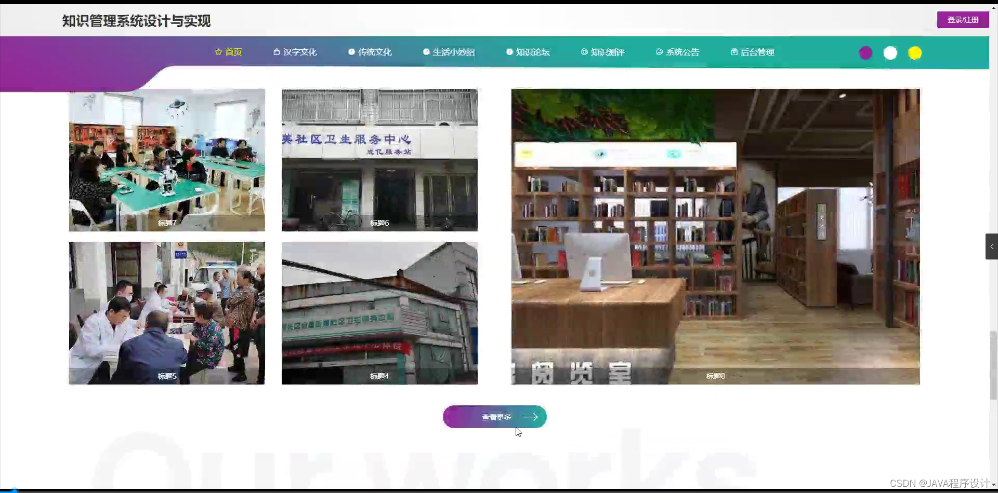Expand the side panel chevron tab

(991, 246)
